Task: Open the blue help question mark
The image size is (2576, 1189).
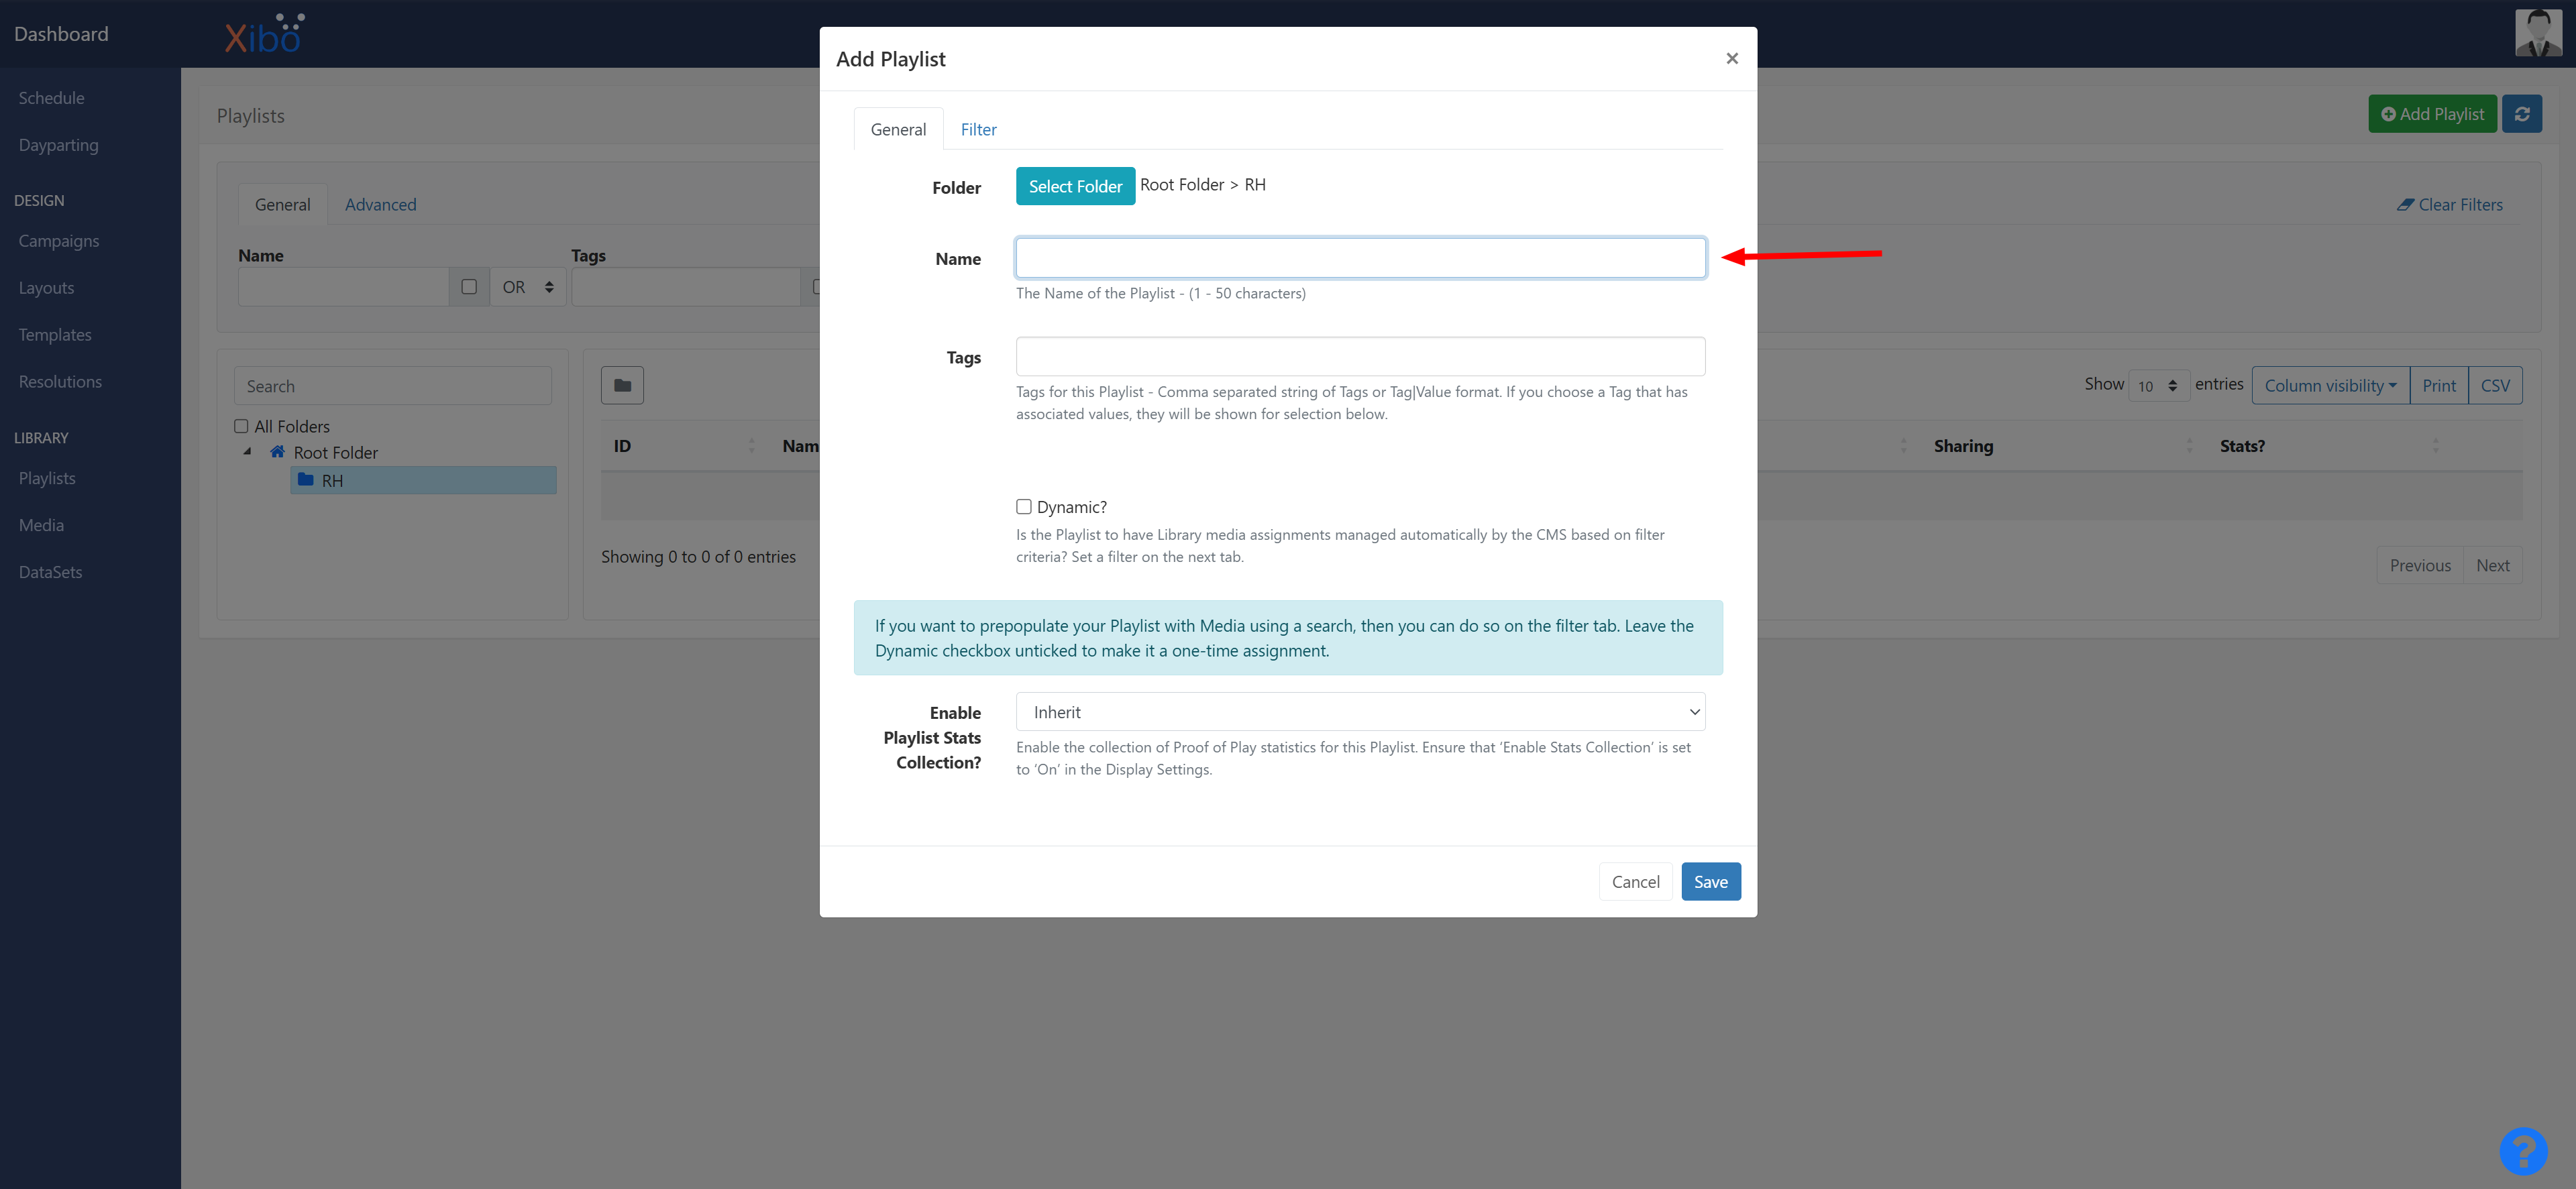Action: point(2523,1151)
